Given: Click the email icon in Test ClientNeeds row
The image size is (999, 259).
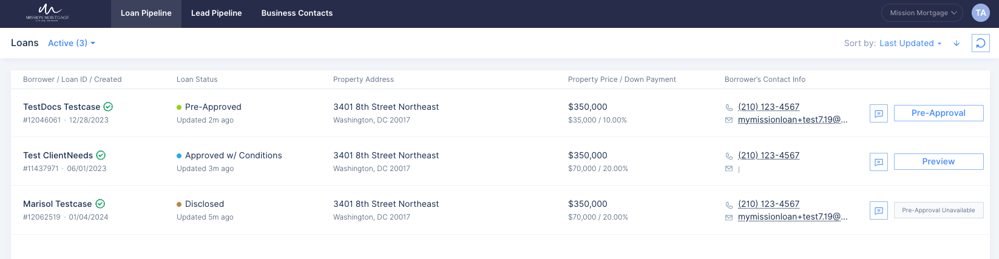Looking at the screenshot, I should pos(729,169).
